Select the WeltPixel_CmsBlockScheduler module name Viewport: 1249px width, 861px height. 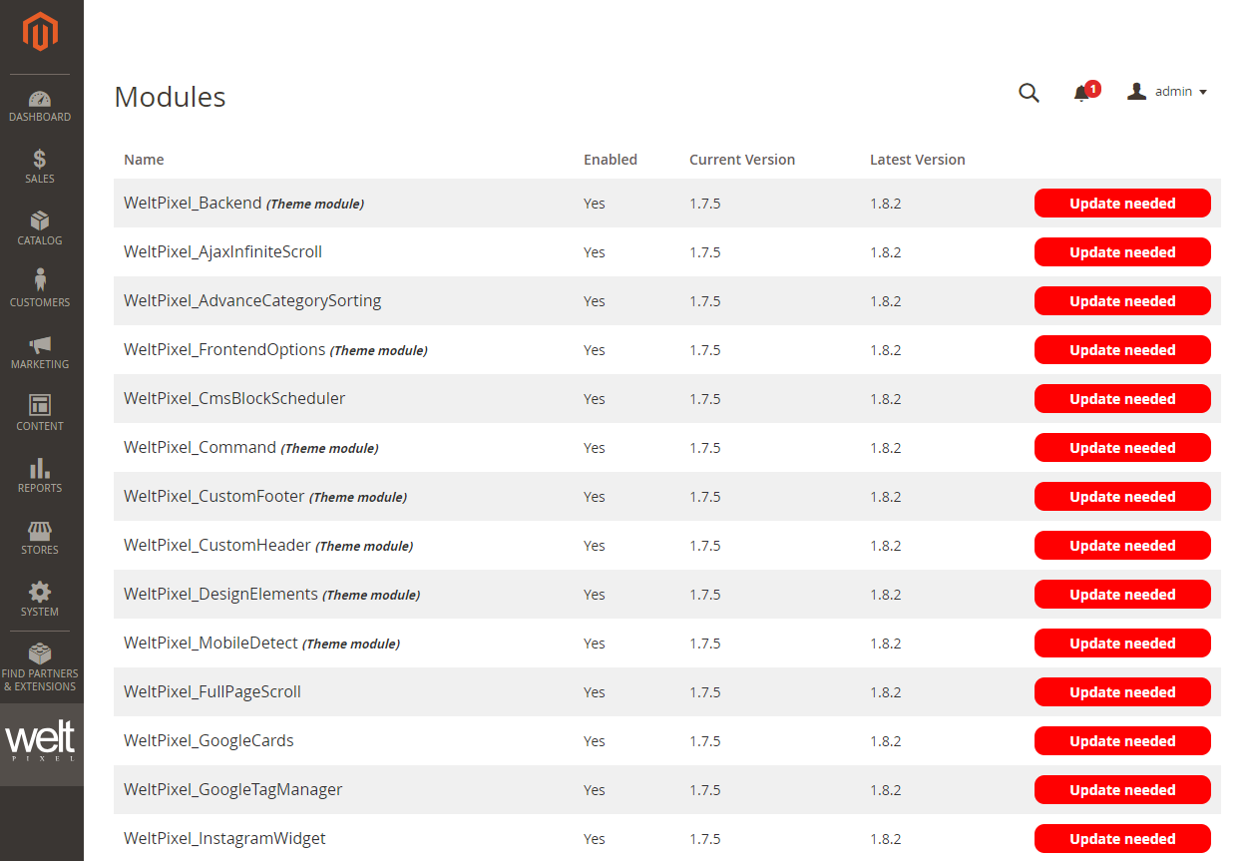tap(234, 398)
